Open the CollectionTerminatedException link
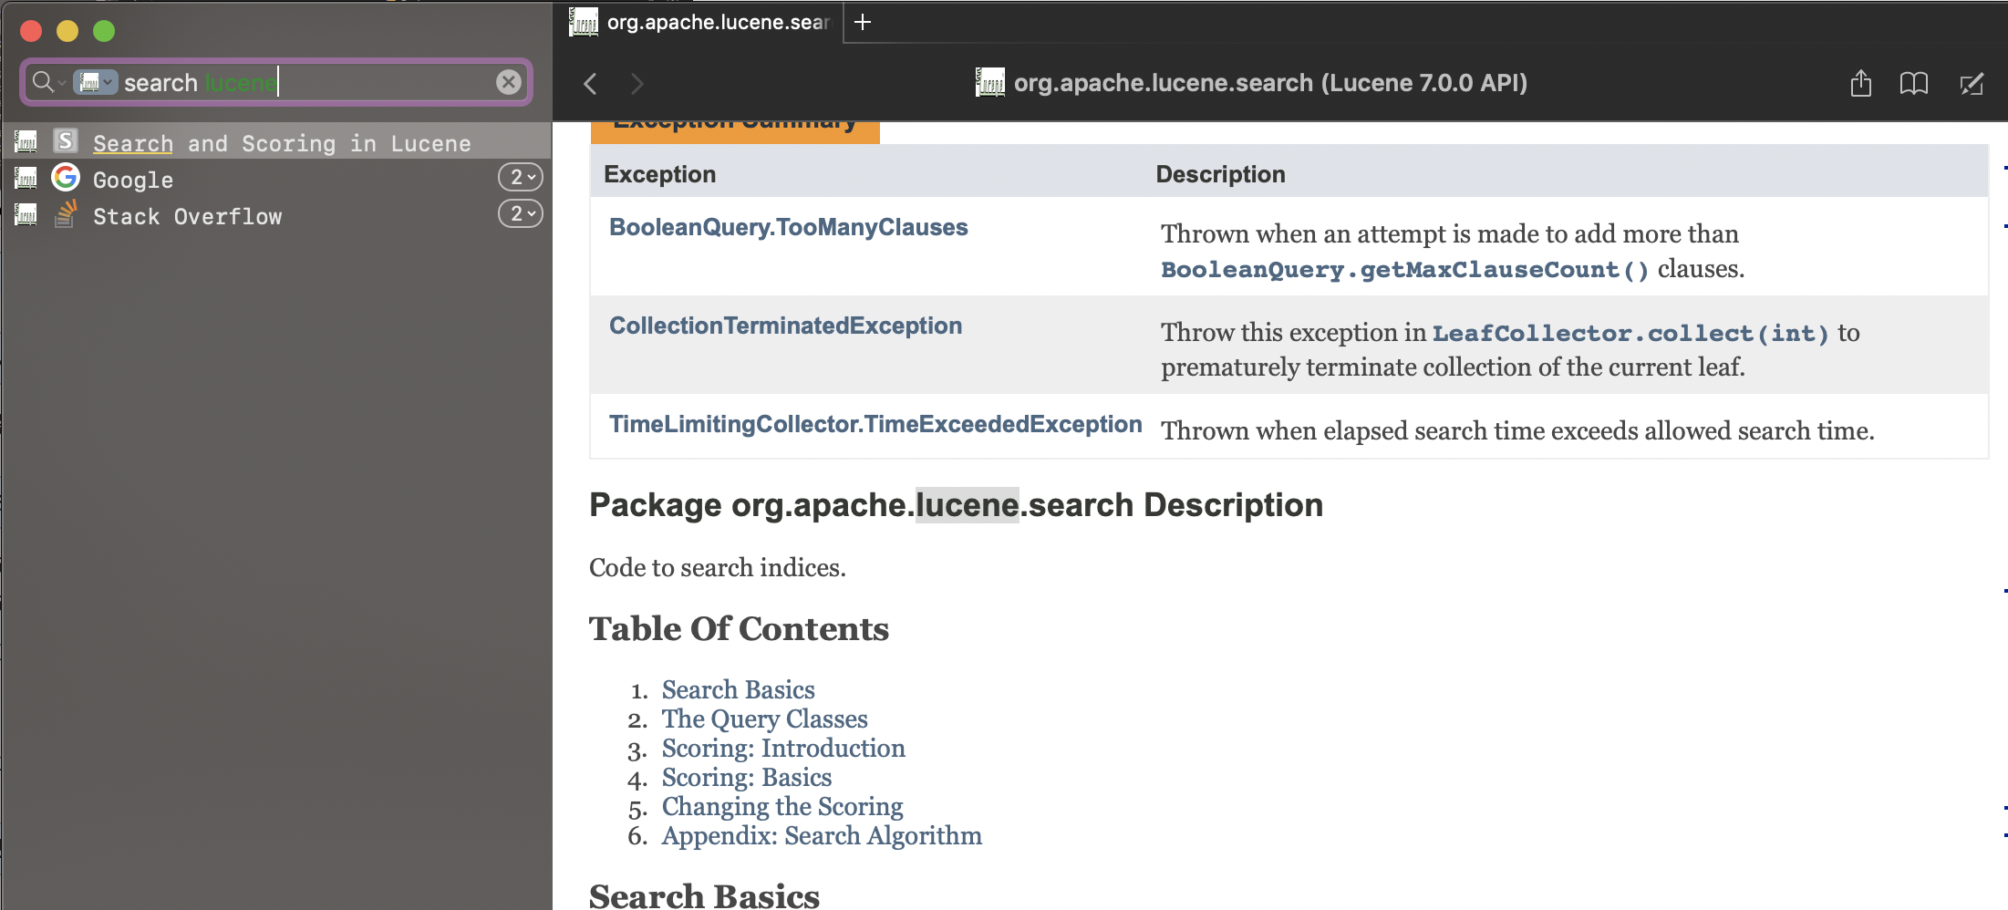Viewport: 2008px width, 910px height. pyautogui.click(x=785, y=326)
